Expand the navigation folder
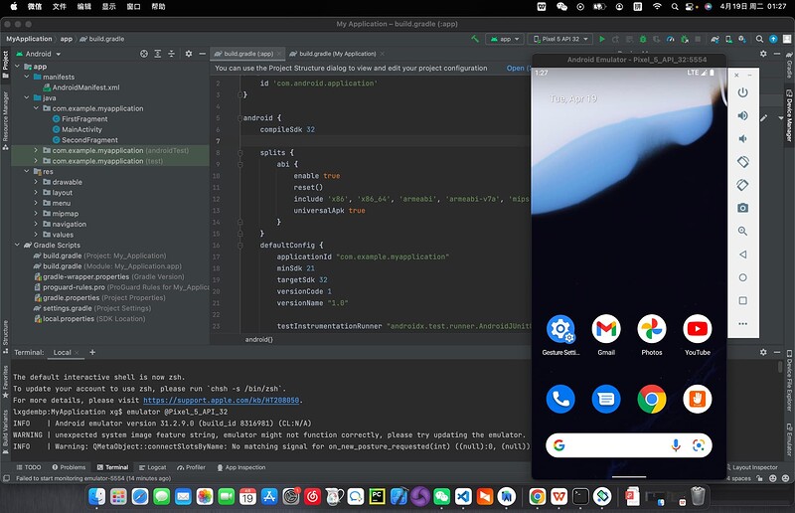The image size is (795, 513). (x=36, y=224)
